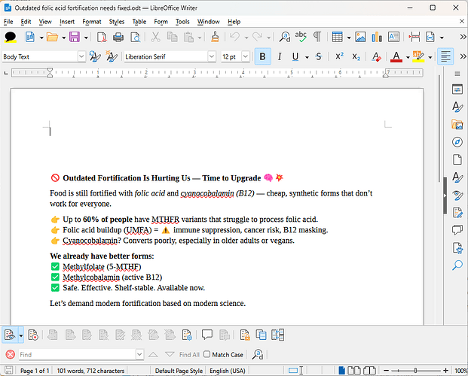Expand Underline style dropdown arrow
The width and height of the screenshot is (468, 376).
point(307,57)
